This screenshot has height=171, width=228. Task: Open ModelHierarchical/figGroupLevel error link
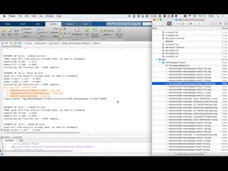(x=30, y=93)
